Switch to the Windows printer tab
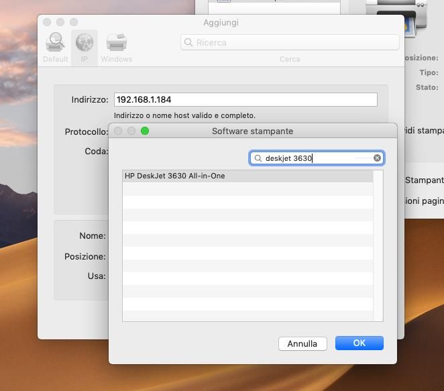This screenshot has height=391, width=444. pyautogui.click(x=117, y=48)
